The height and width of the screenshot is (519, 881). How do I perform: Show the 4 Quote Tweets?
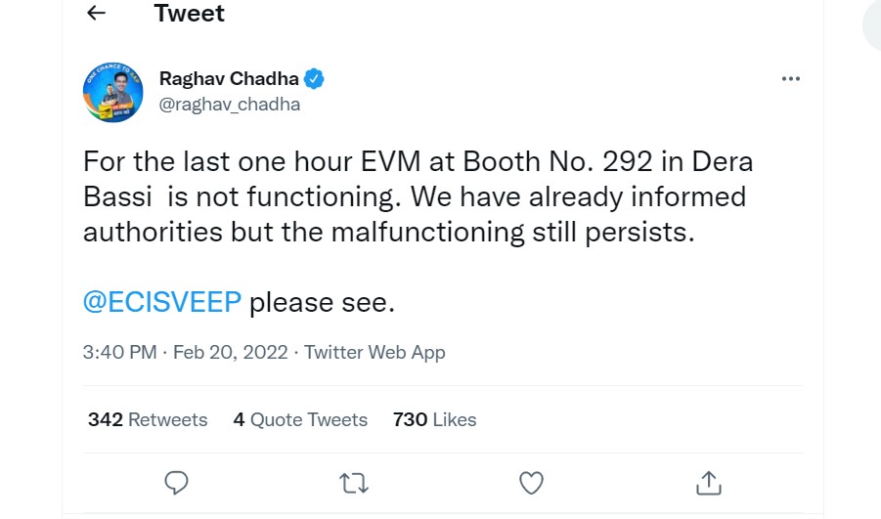coord(300,419)
